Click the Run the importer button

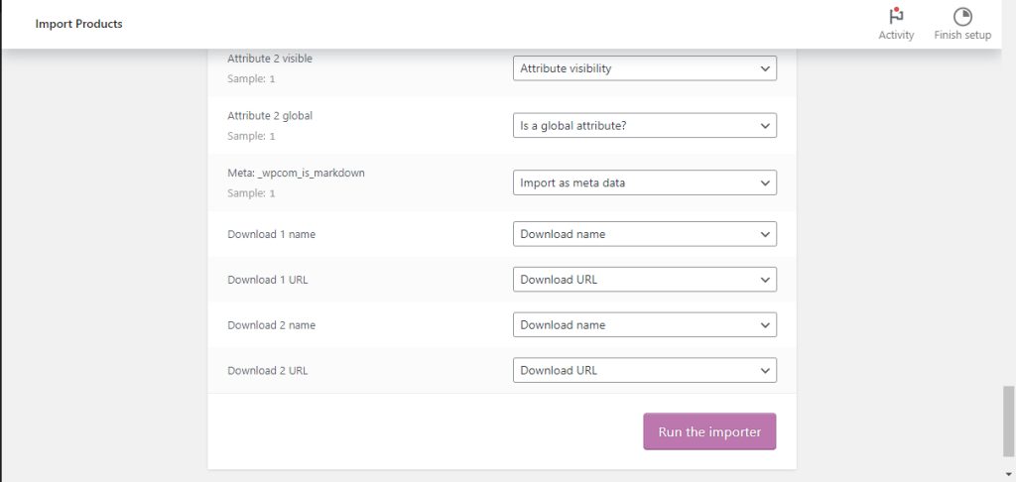709,431
